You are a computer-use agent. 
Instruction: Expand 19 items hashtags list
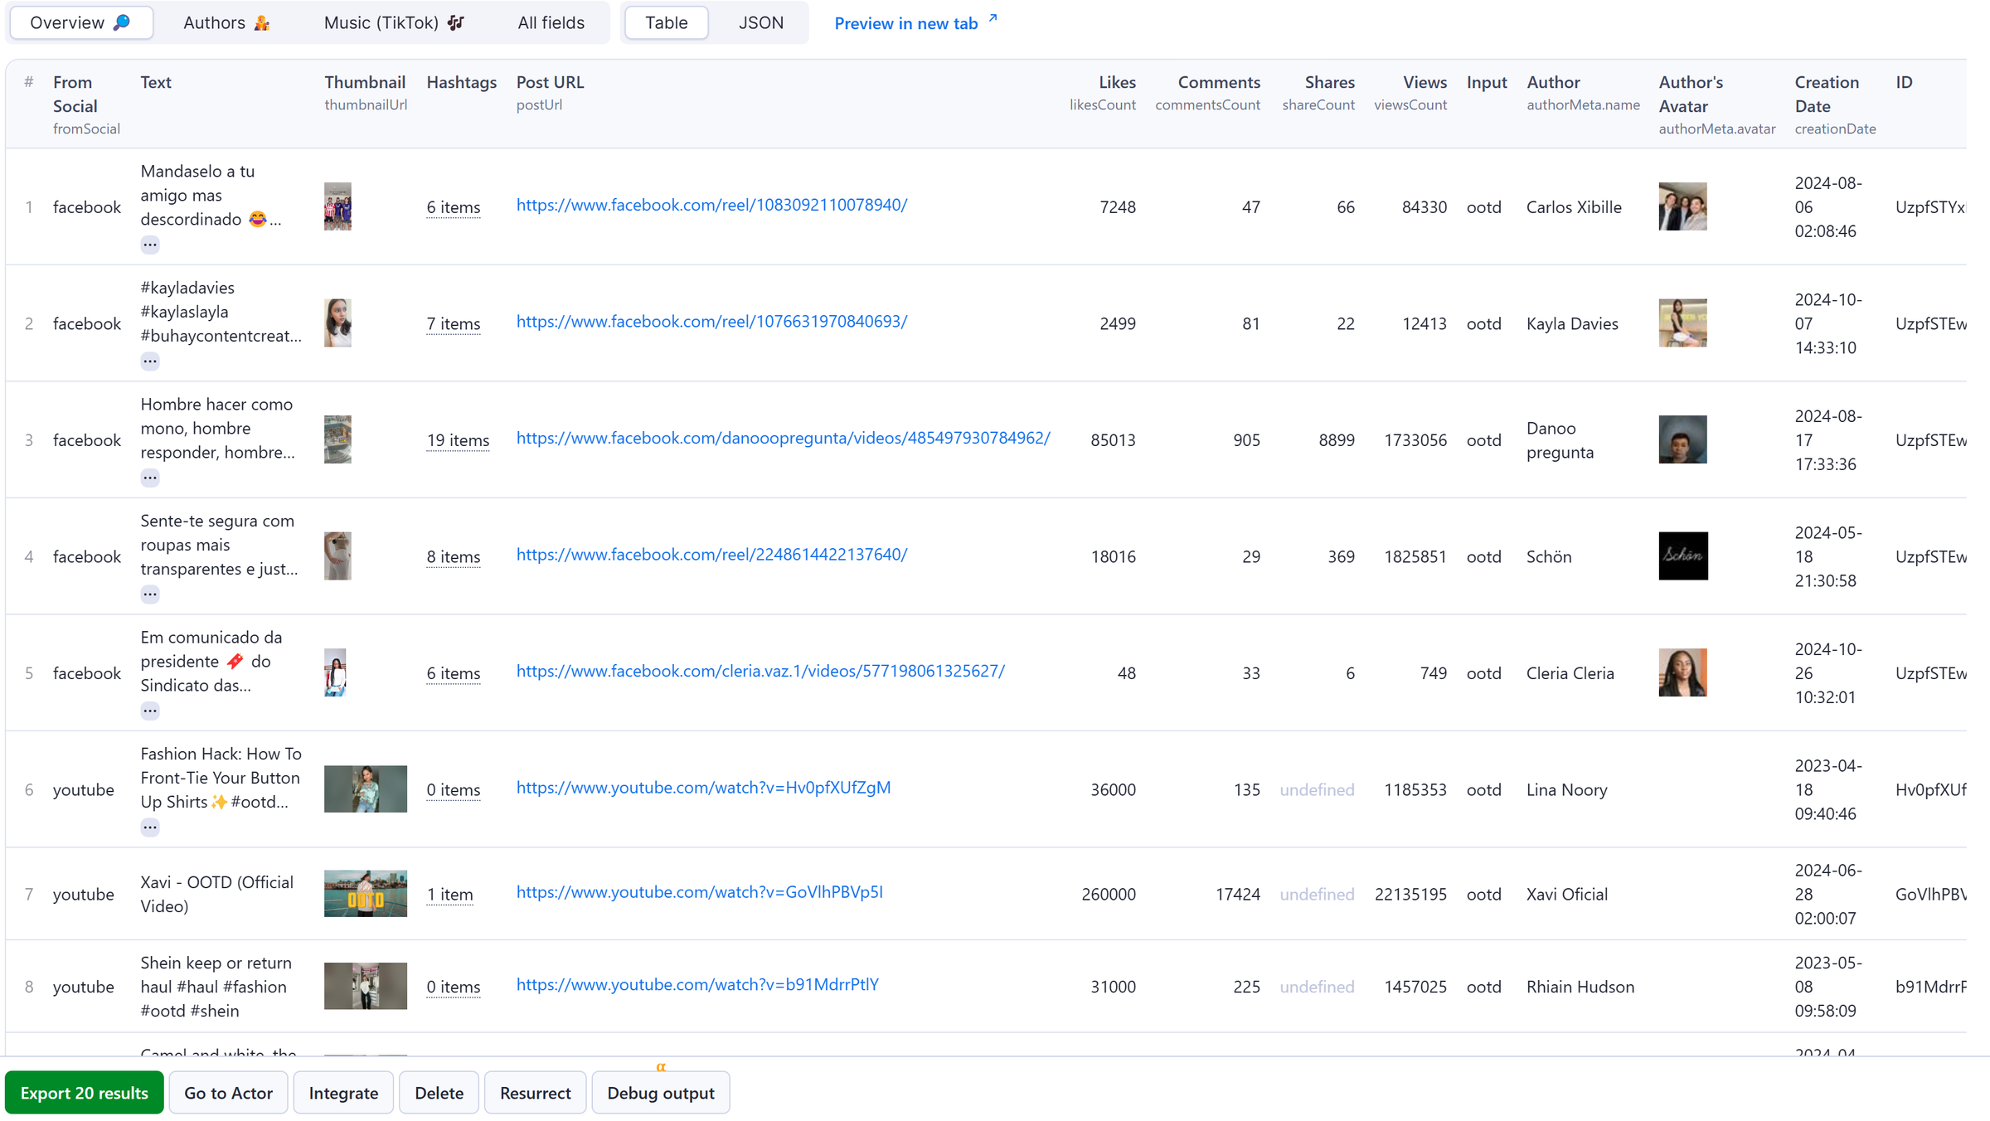(458, 440)
